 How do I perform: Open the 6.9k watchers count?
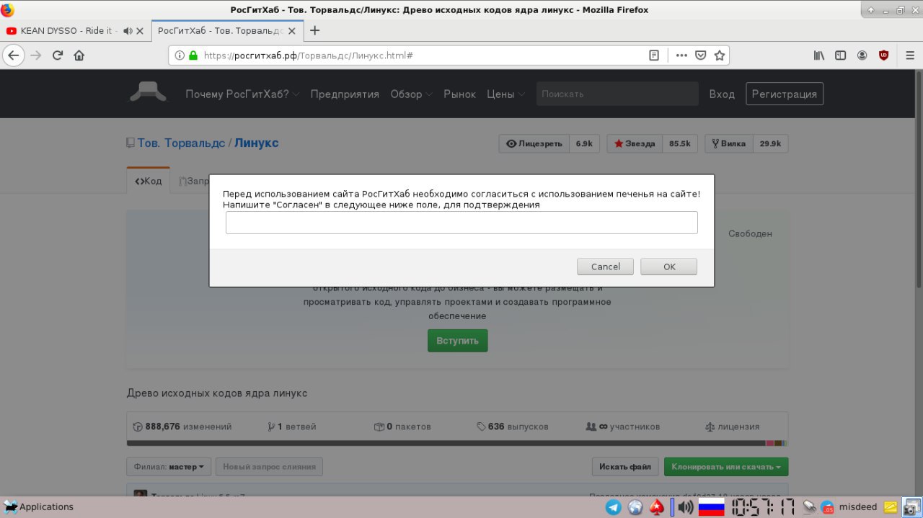(x=584, y=143)
